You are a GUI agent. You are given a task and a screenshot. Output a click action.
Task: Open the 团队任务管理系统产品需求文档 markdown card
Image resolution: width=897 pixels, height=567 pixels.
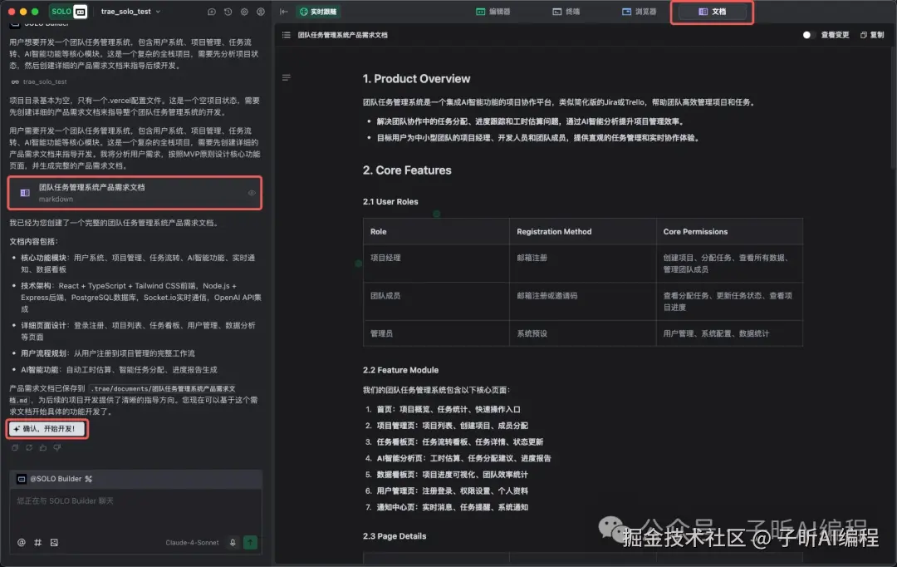click(x=135, y=193)
